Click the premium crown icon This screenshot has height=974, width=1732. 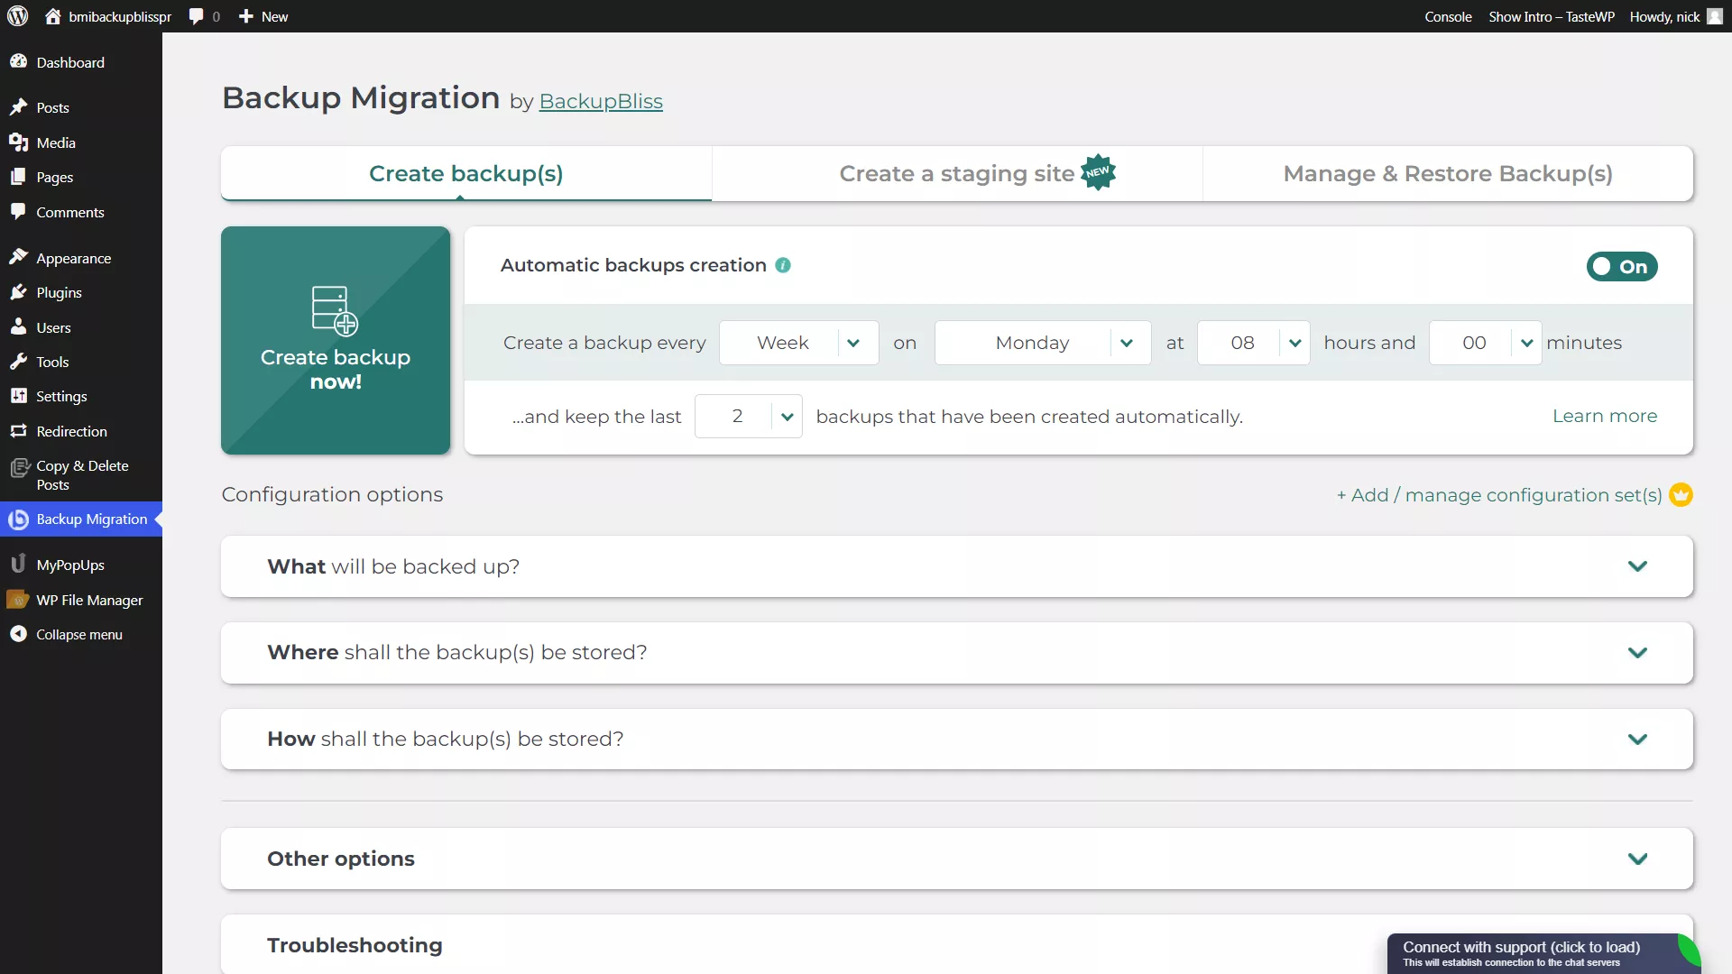[x=1681, y=495]
